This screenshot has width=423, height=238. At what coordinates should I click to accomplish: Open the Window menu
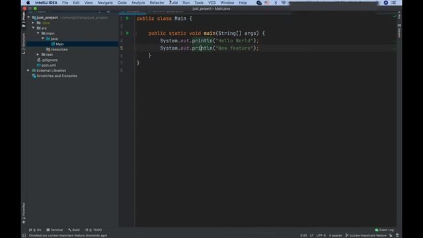pos(227,3)
